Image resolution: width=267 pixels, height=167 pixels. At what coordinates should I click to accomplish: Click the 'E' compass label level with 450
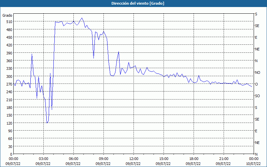pyautogui.click(x=256, y=37)
